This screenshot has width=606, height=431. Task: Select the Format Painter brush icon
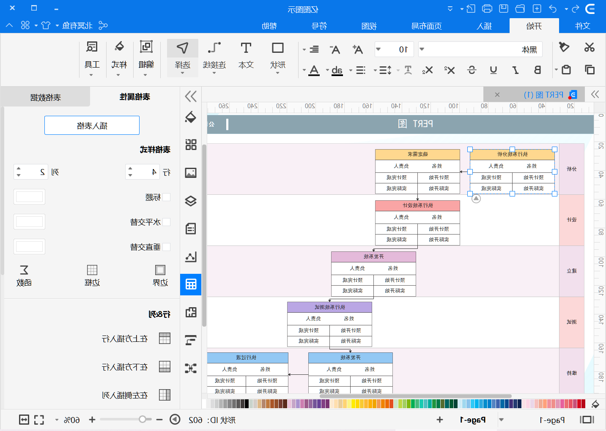click(564, 47)
